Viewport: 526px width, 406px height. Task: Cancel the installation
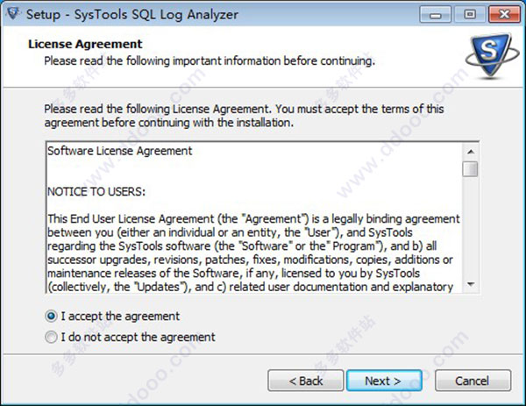(473, 381)
